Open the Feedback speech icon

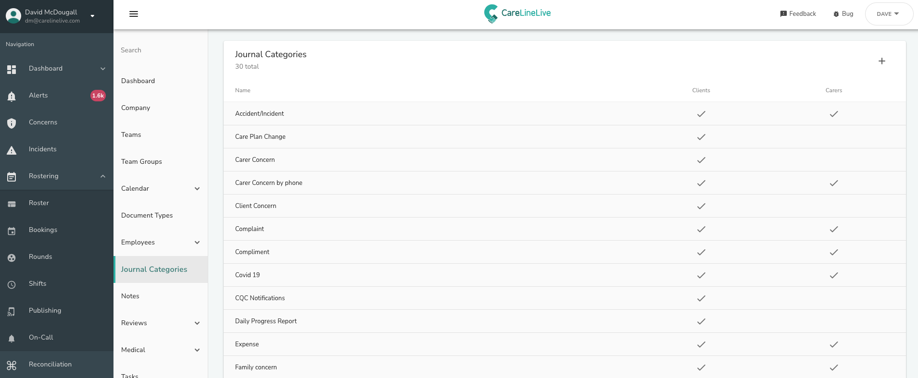coord(783,14)
